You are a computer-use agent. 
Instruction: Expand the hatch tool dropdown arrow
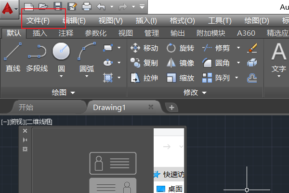click(x=119, y=78)
